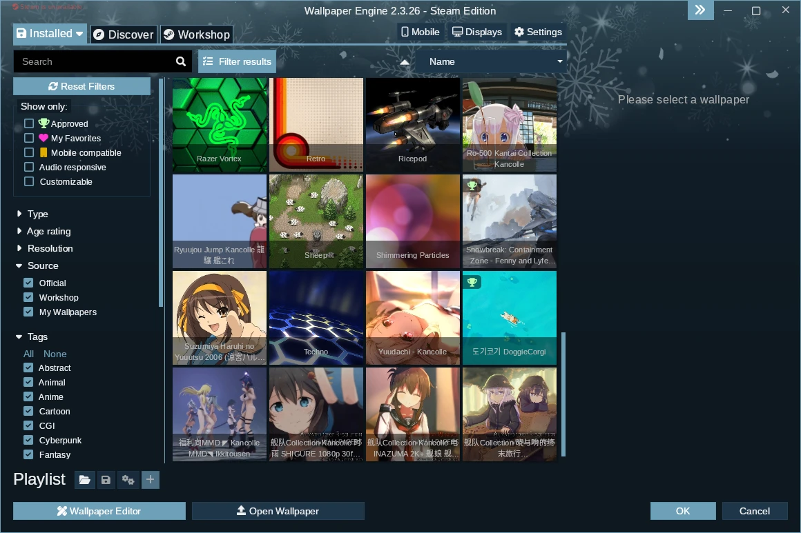Open the Displays menu
Viewport: 801px width, 533px height.
[477, 32]
